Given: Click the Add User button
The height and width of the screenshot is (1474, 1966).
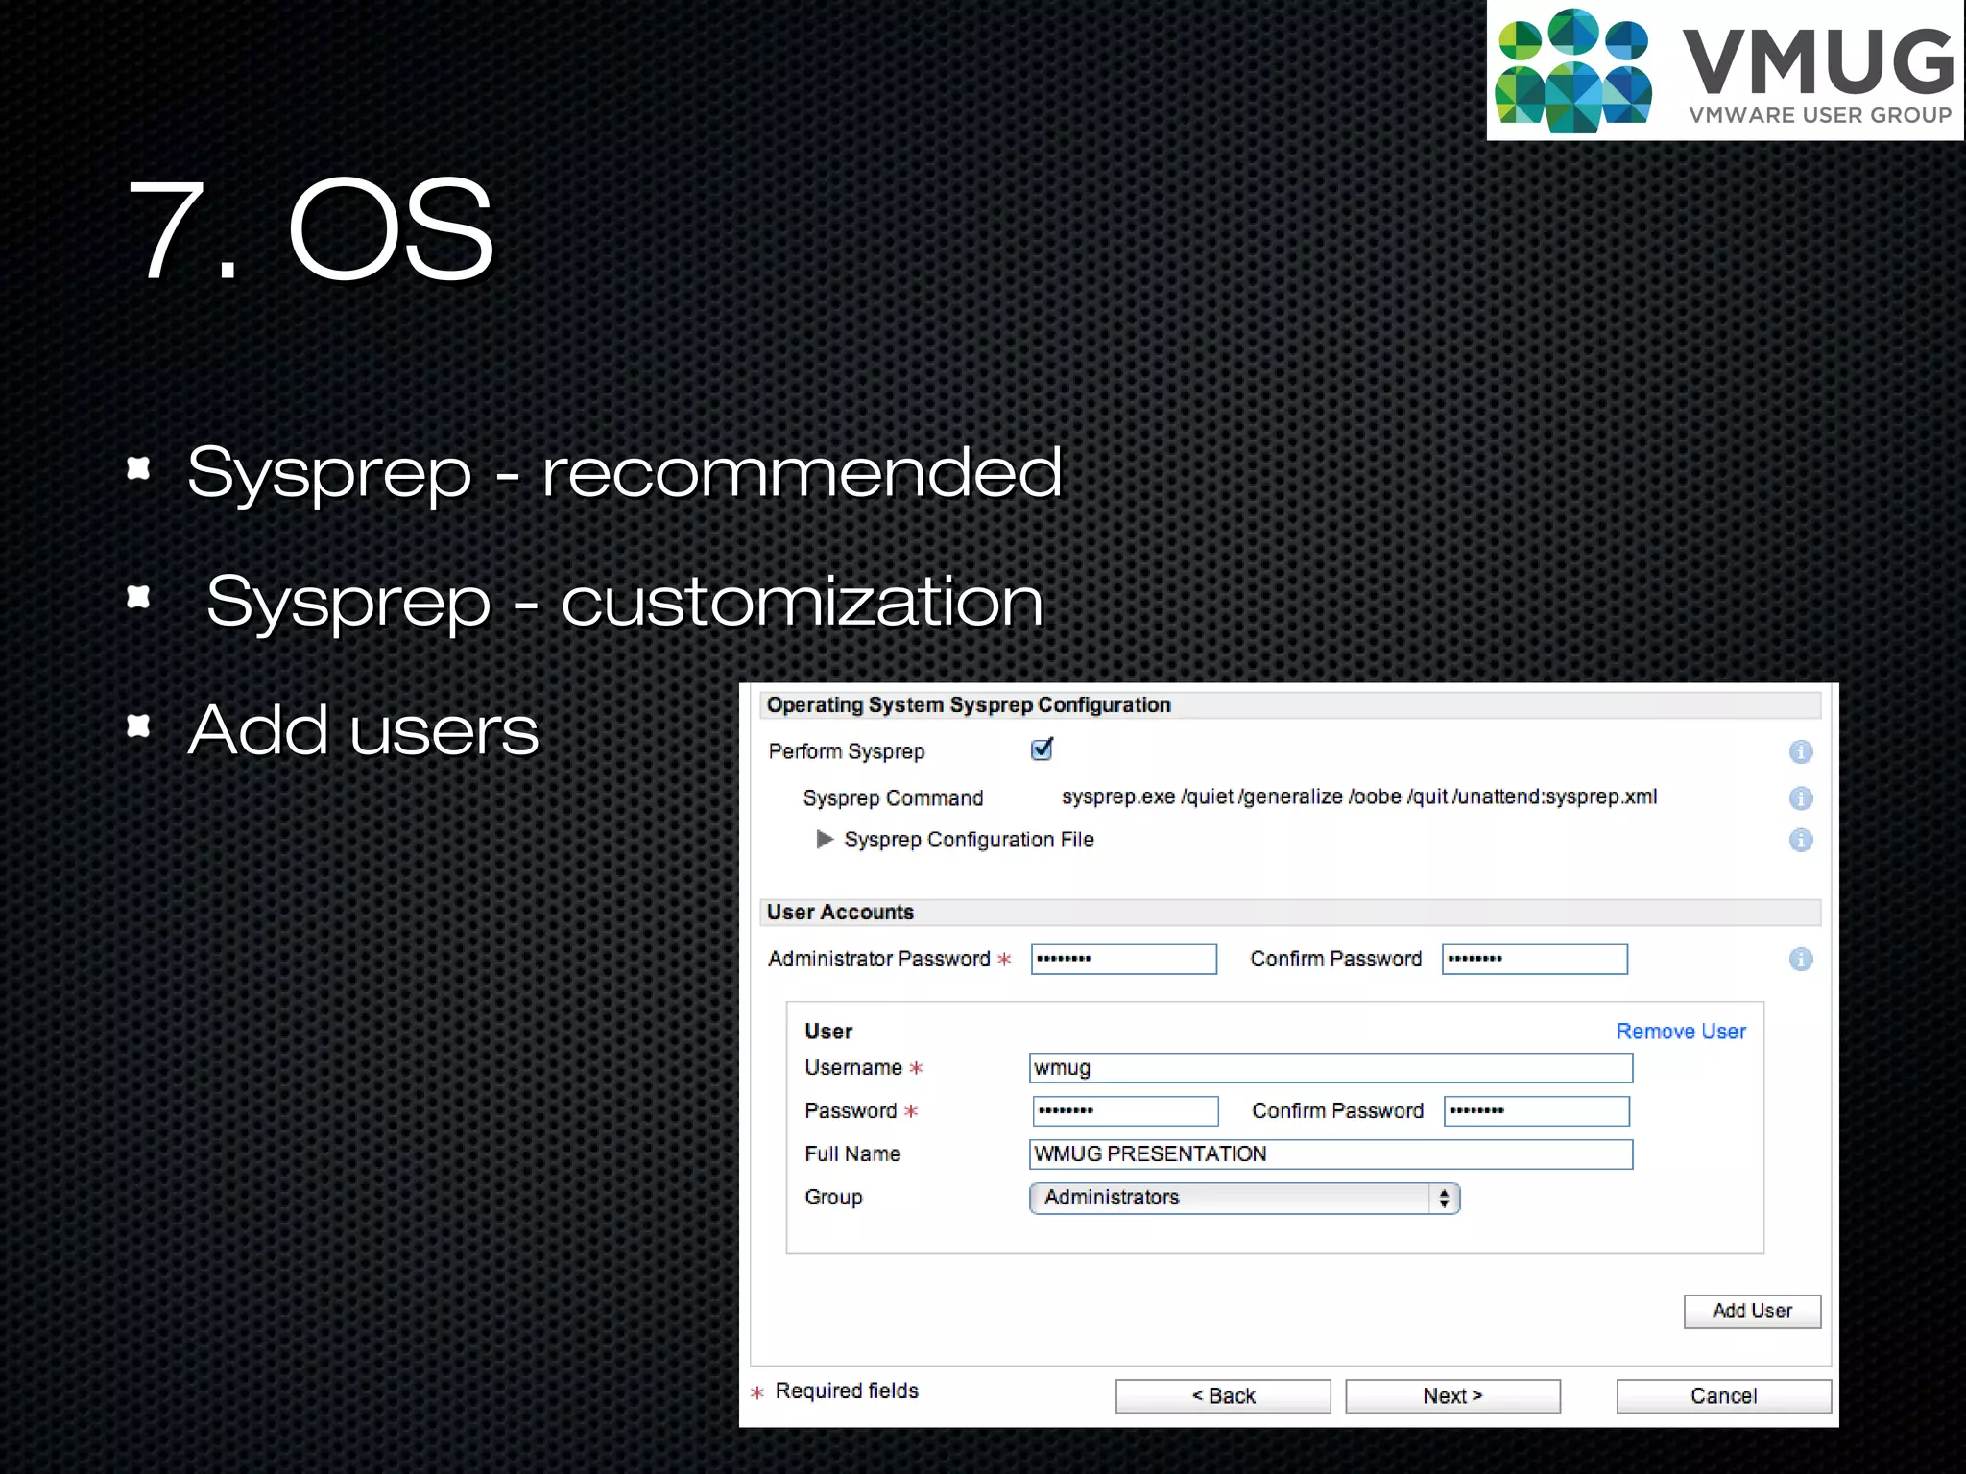Looking at the screenshot, I should tap(1752, 1311).
